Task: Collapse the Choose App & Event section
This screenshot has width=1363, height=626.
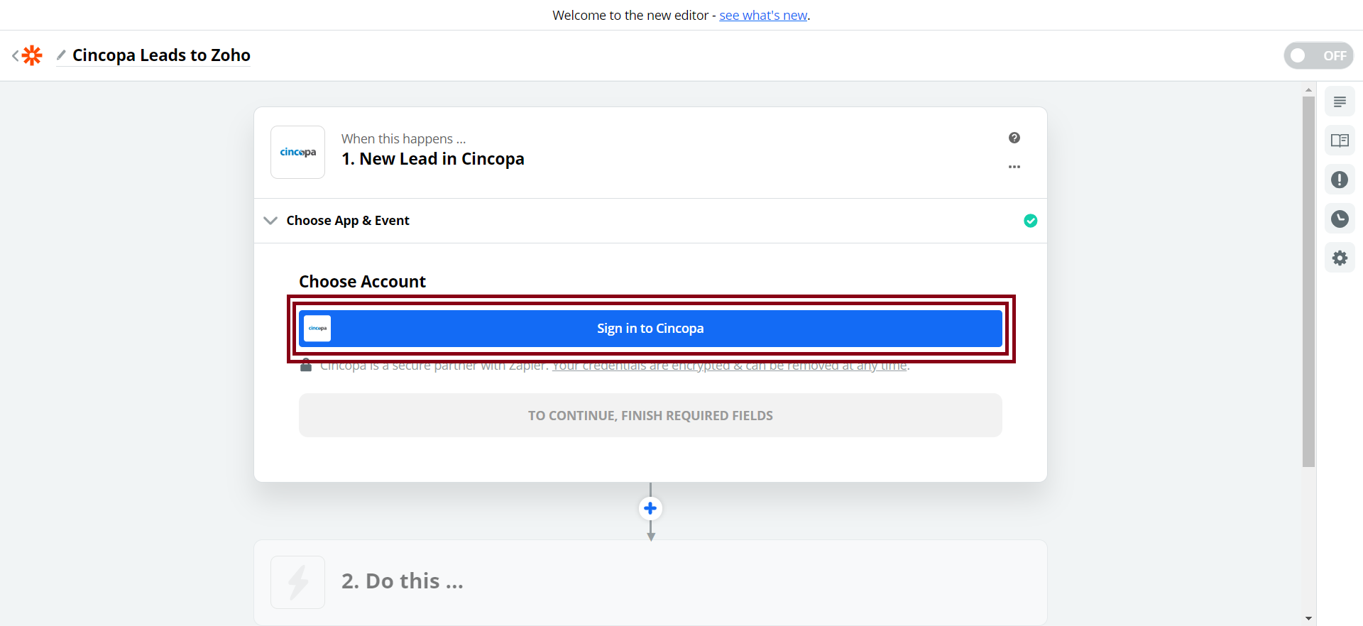Action: coord(270,221)
